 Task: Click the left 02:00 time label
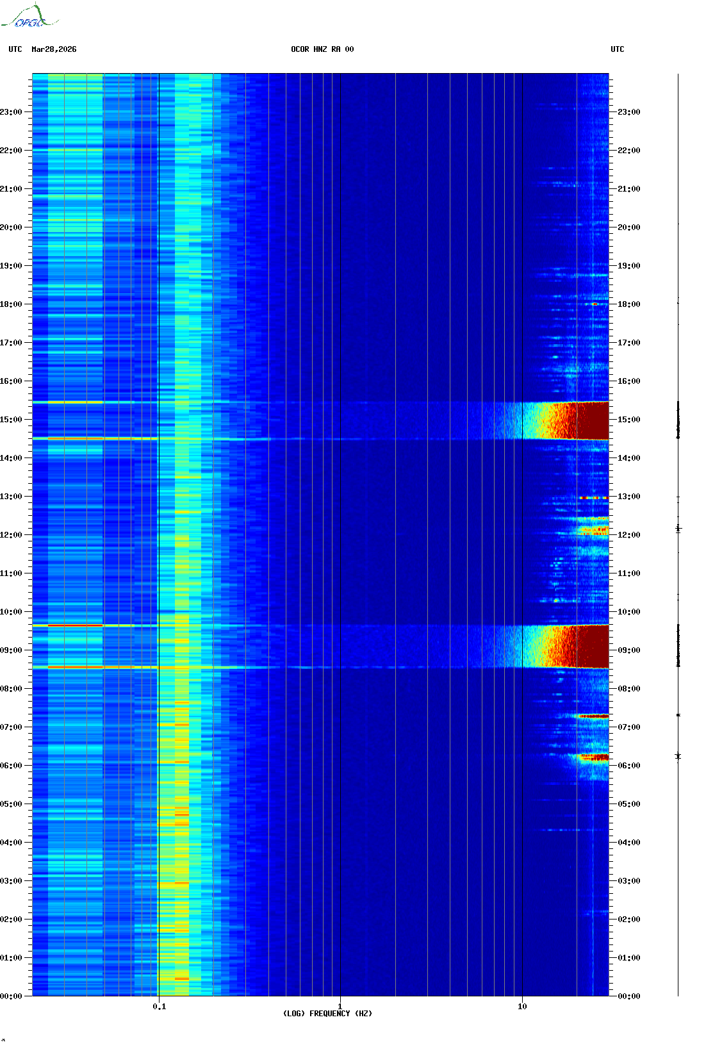11,919
